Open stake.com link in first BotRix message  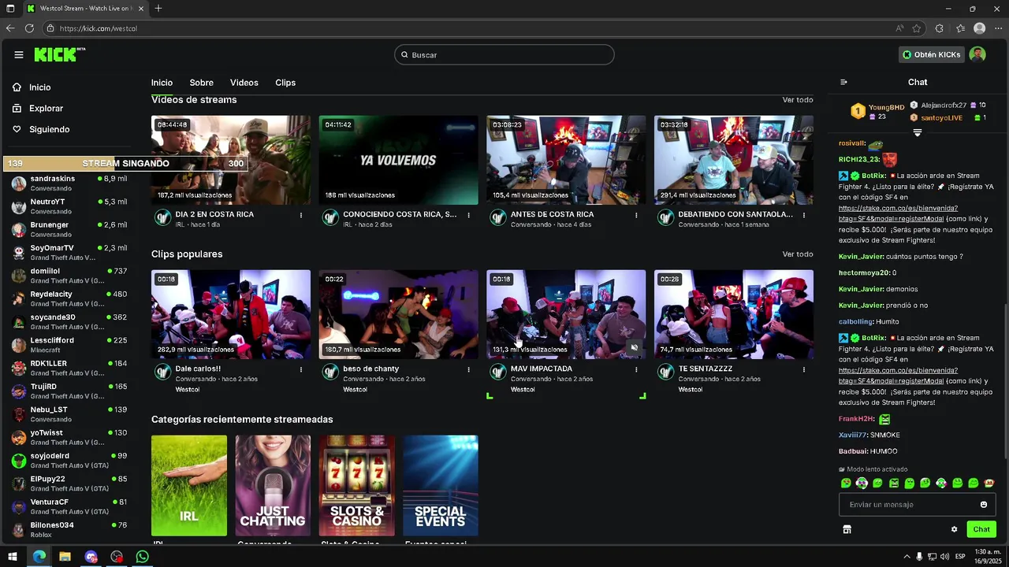point(898,213)
